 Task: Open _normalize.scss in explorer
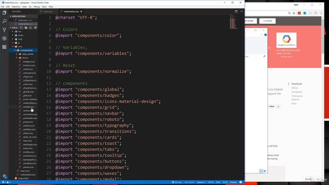click(30, 115)
